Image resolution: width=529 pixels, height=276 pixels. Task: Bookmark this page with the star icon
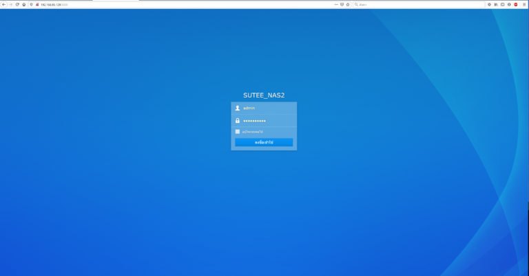pos(348,4)
